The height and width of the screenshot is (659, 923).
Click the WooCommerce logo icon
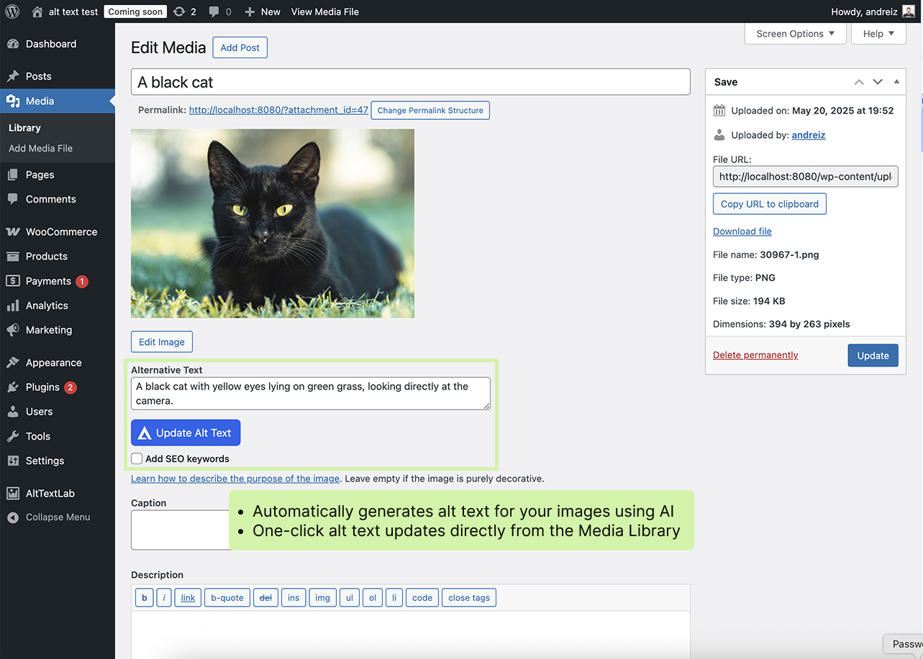point(13,232)
